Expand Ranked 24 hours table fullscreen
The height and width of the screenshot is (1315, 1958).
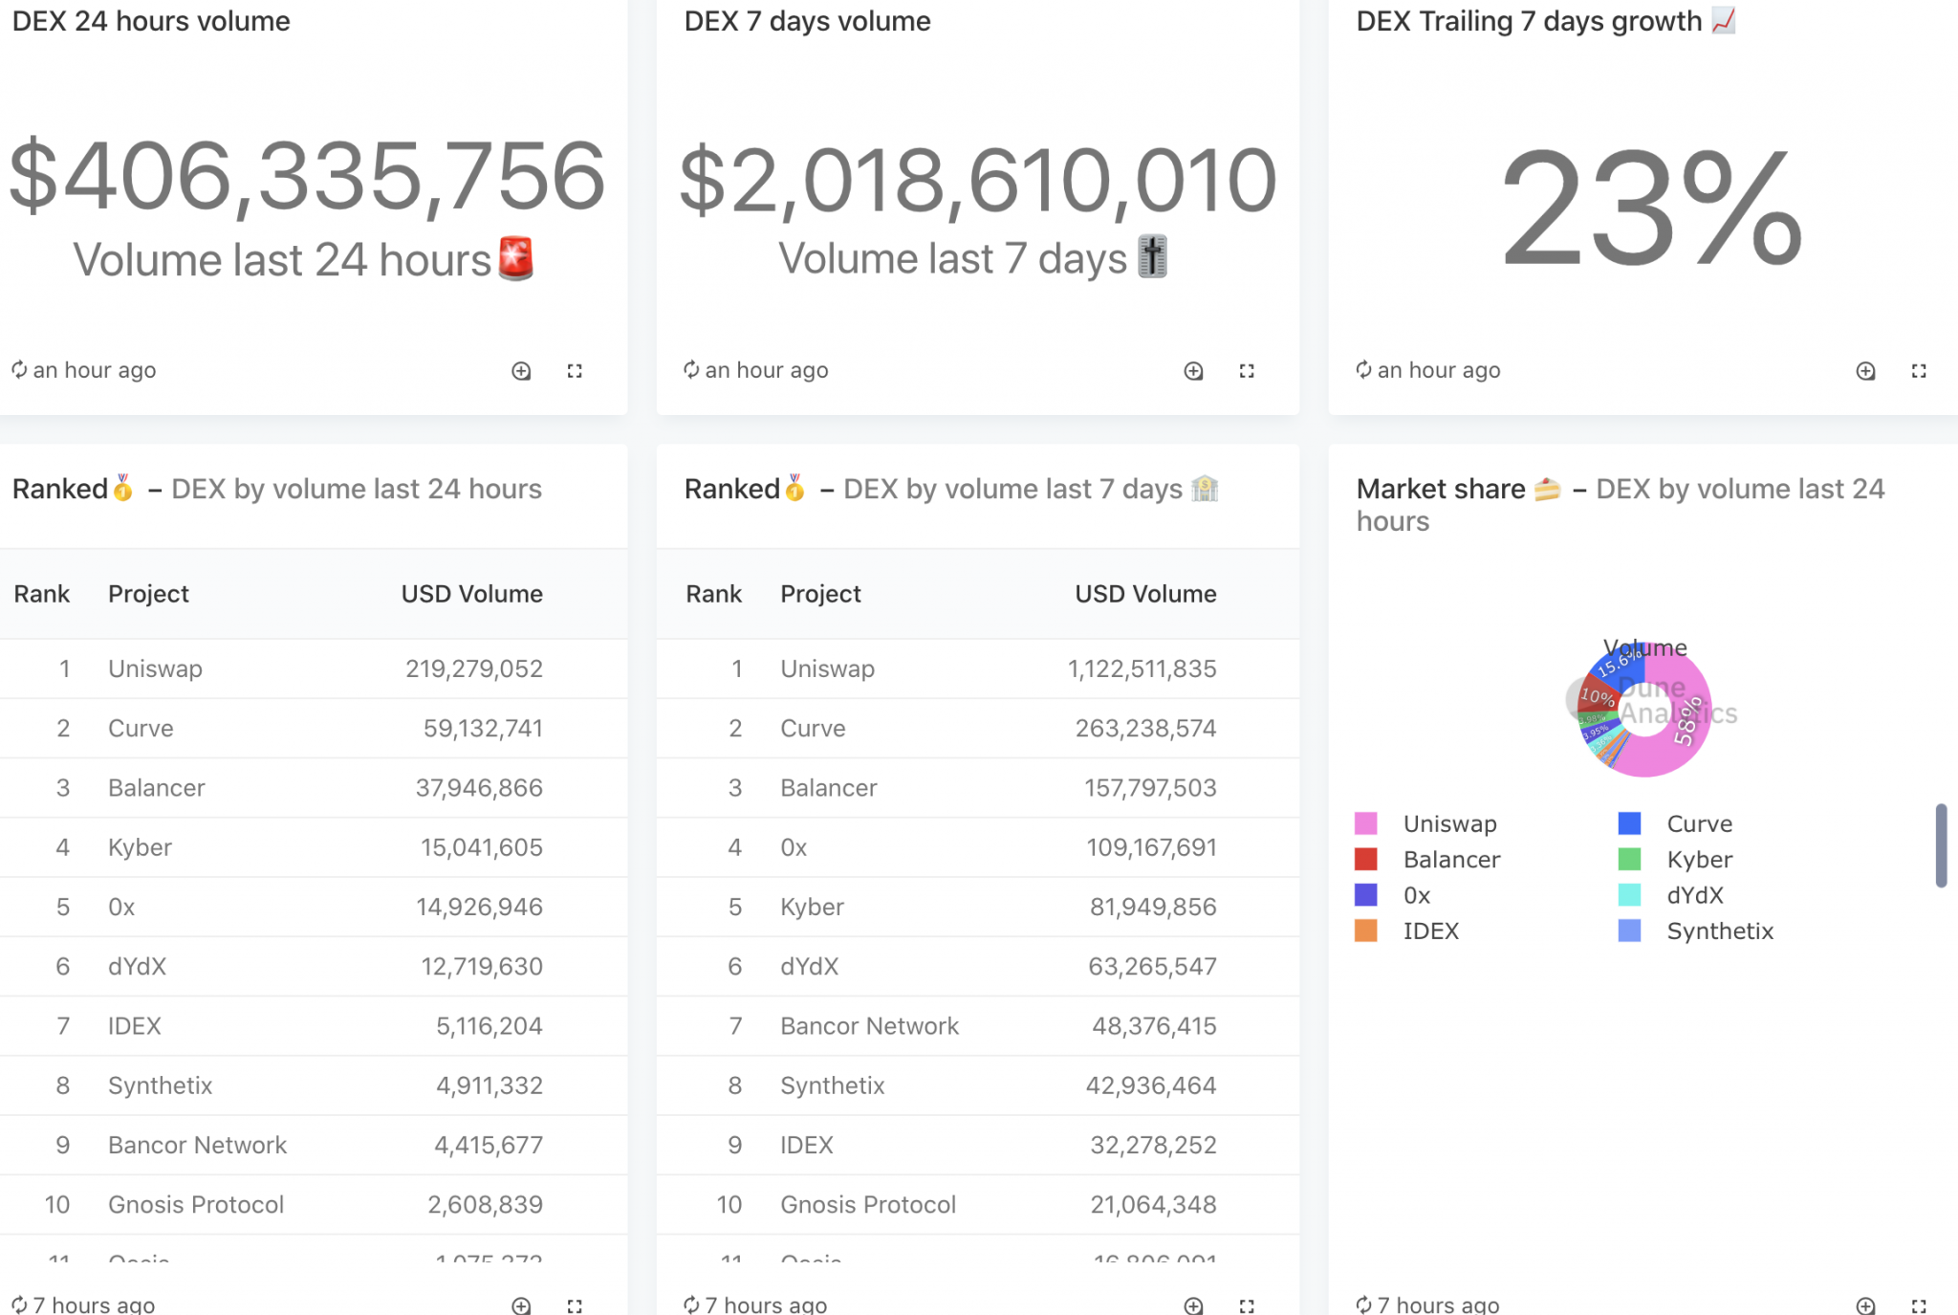tap(575, 1305)
